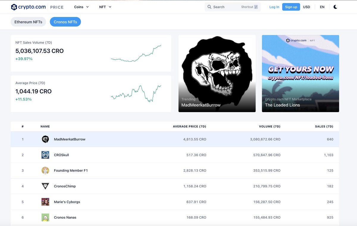357x226 pixels.
Task: Open the MadMeerkatBurrow collection name
Action: coord(70,139)
